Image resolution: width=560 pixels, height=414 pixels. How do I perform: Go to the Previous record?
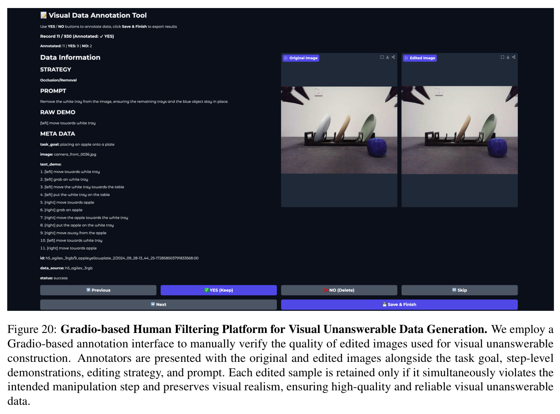(98, 290)
